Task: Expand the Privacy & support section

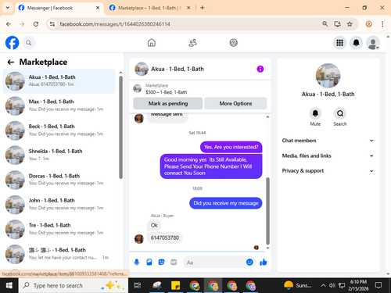Action: point(328,171)
